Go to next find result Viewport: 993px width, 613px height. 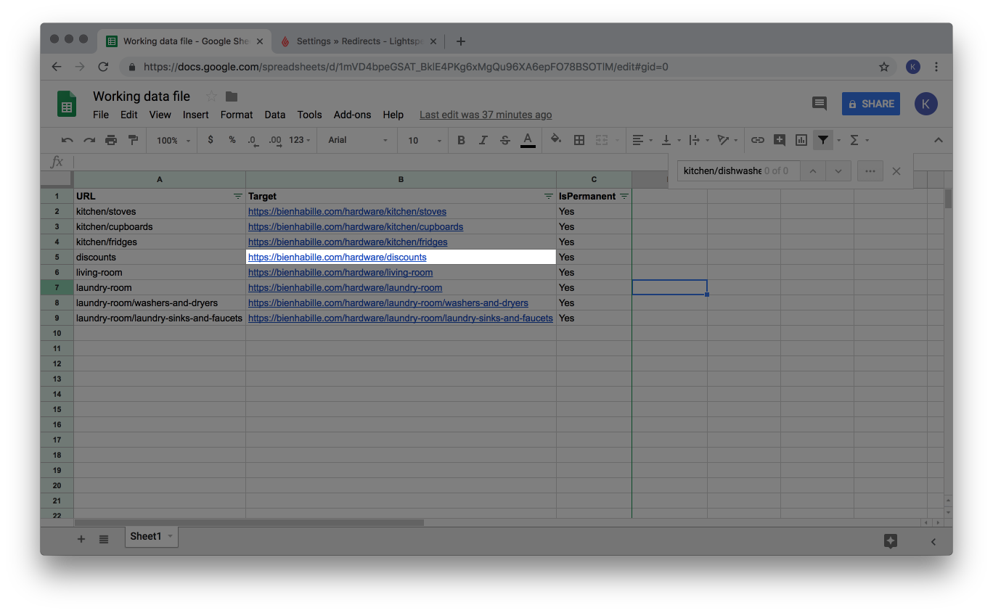[x=838, y=171]
